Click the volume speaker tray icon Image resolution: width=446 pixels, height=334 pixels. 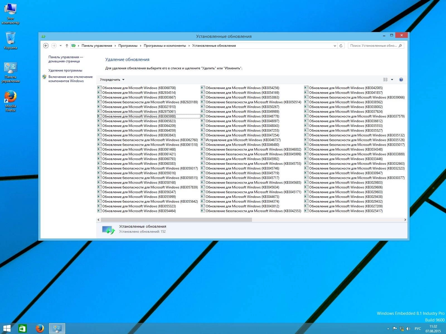point(408,329)
